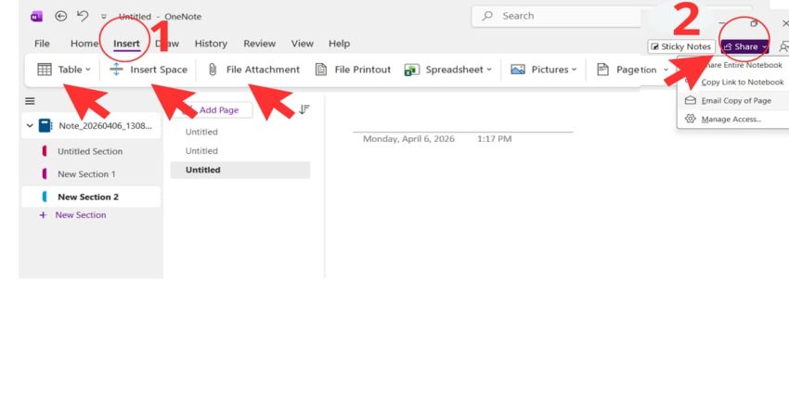Open the History tab

pyautogui.click(x=211, y=44)
